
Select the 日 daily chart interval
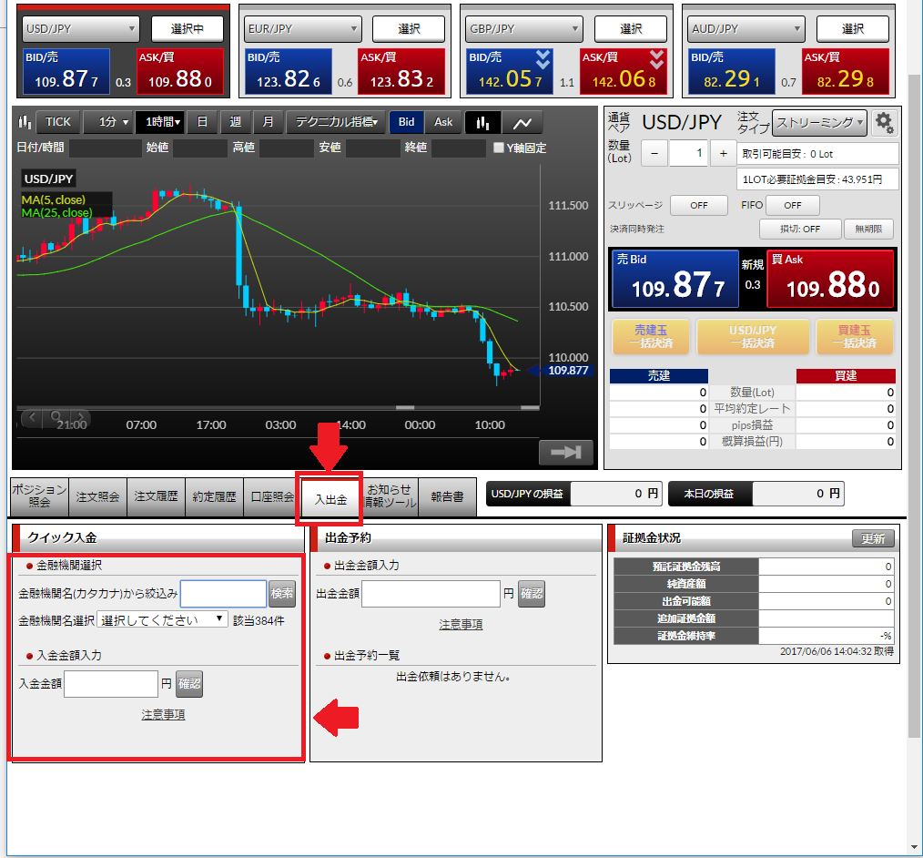202,122
